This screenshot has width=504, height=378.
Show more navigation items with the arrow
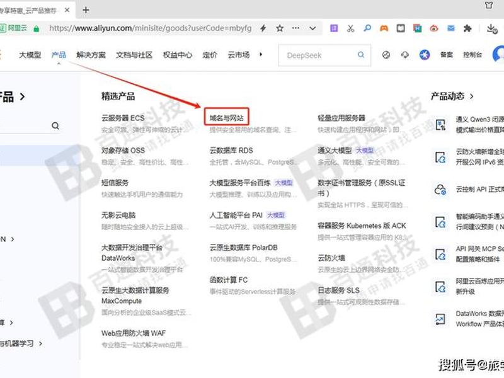[261, 55]
